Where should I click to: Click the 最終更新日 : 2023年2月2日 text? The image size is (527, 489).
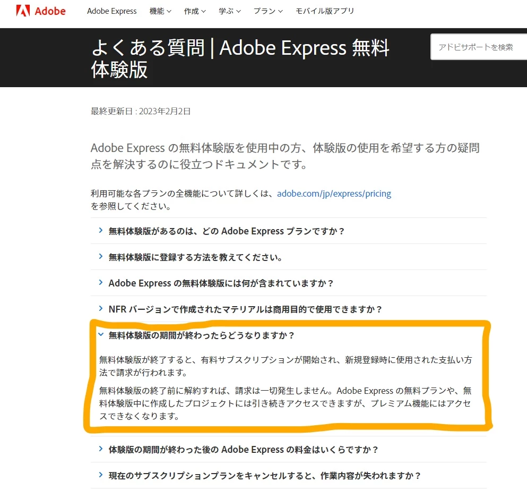click(141, 111)
